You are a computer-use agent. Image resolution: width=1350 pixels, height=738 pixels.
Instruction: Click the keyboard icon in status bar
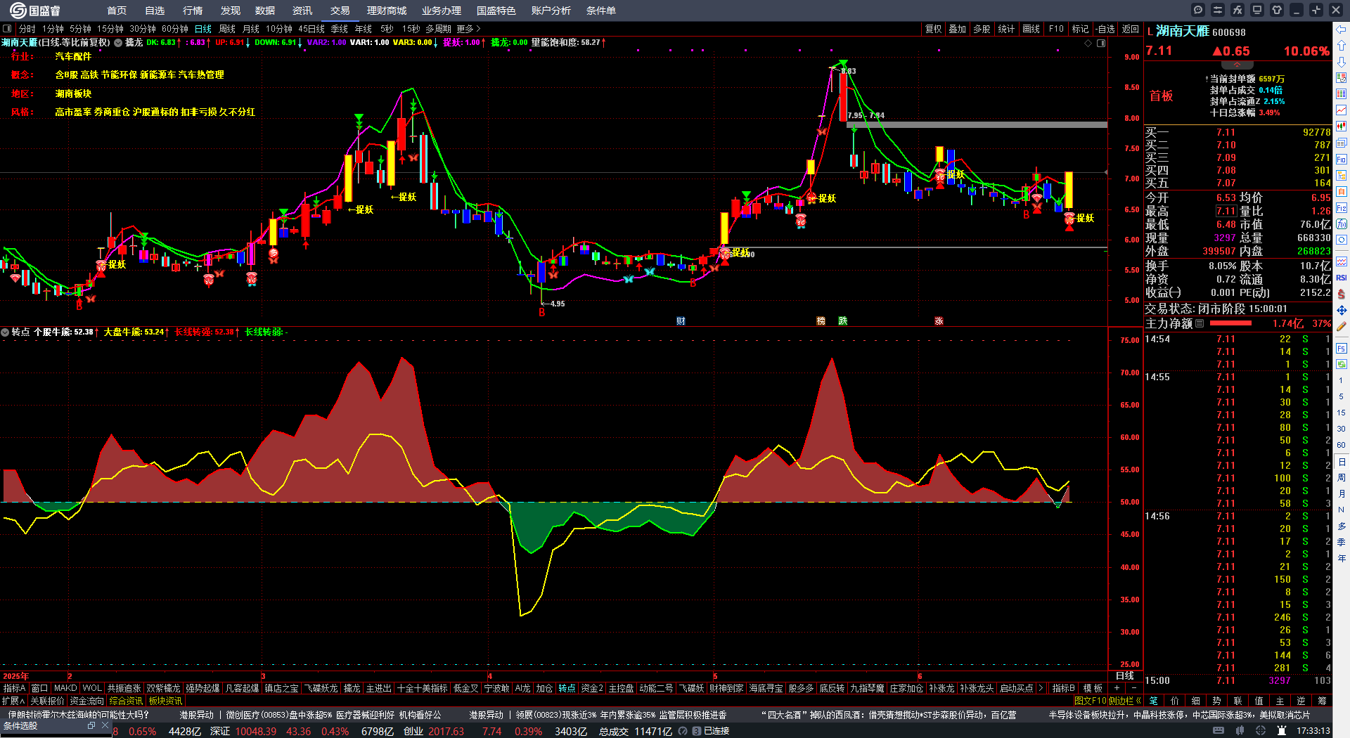click(1219, 731)
